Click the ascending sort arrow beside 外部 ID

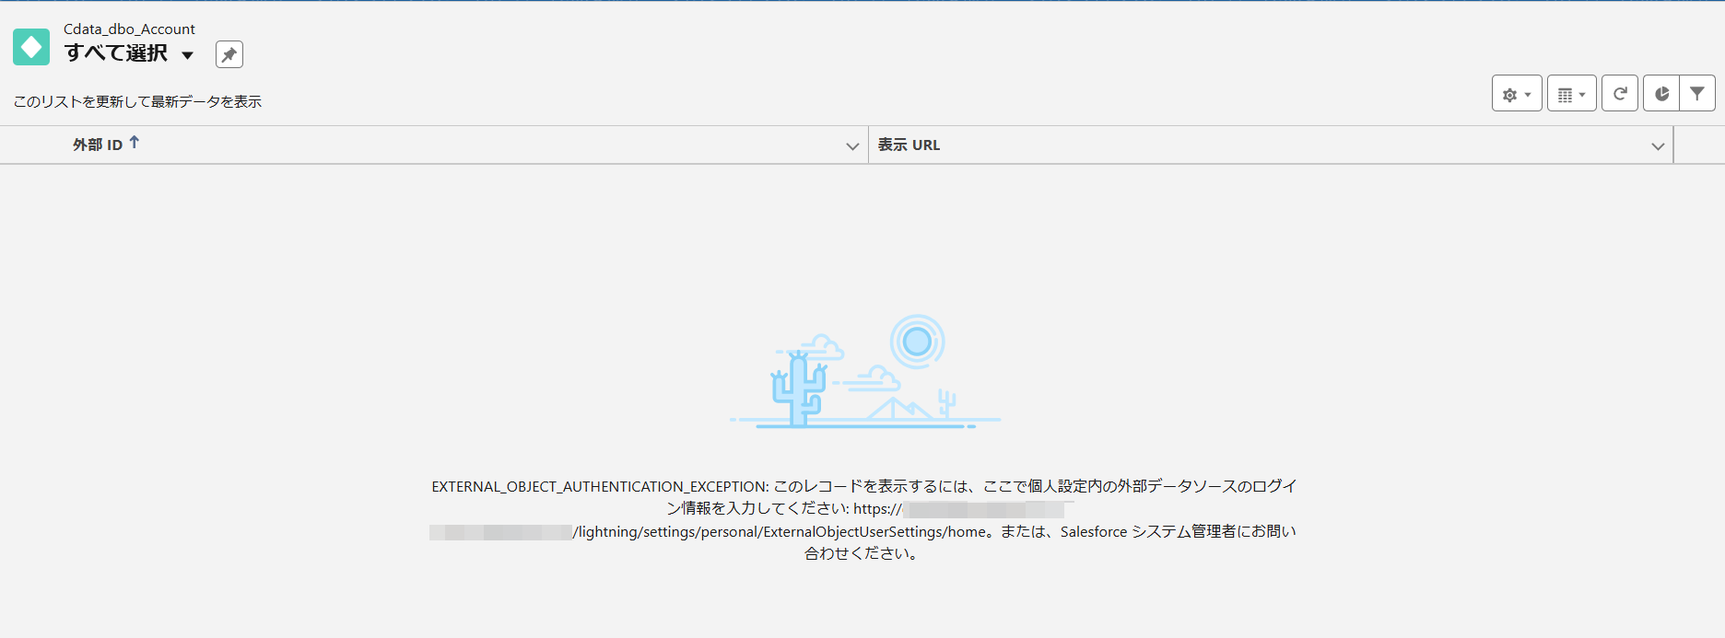tap(135, 142)
